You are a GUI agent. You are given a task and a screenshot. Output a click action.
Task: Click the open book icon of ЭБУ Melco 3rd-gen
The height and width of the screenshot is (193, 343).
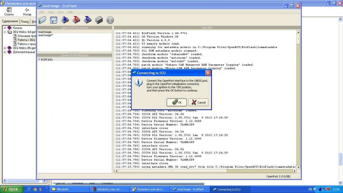pos(10,32)
